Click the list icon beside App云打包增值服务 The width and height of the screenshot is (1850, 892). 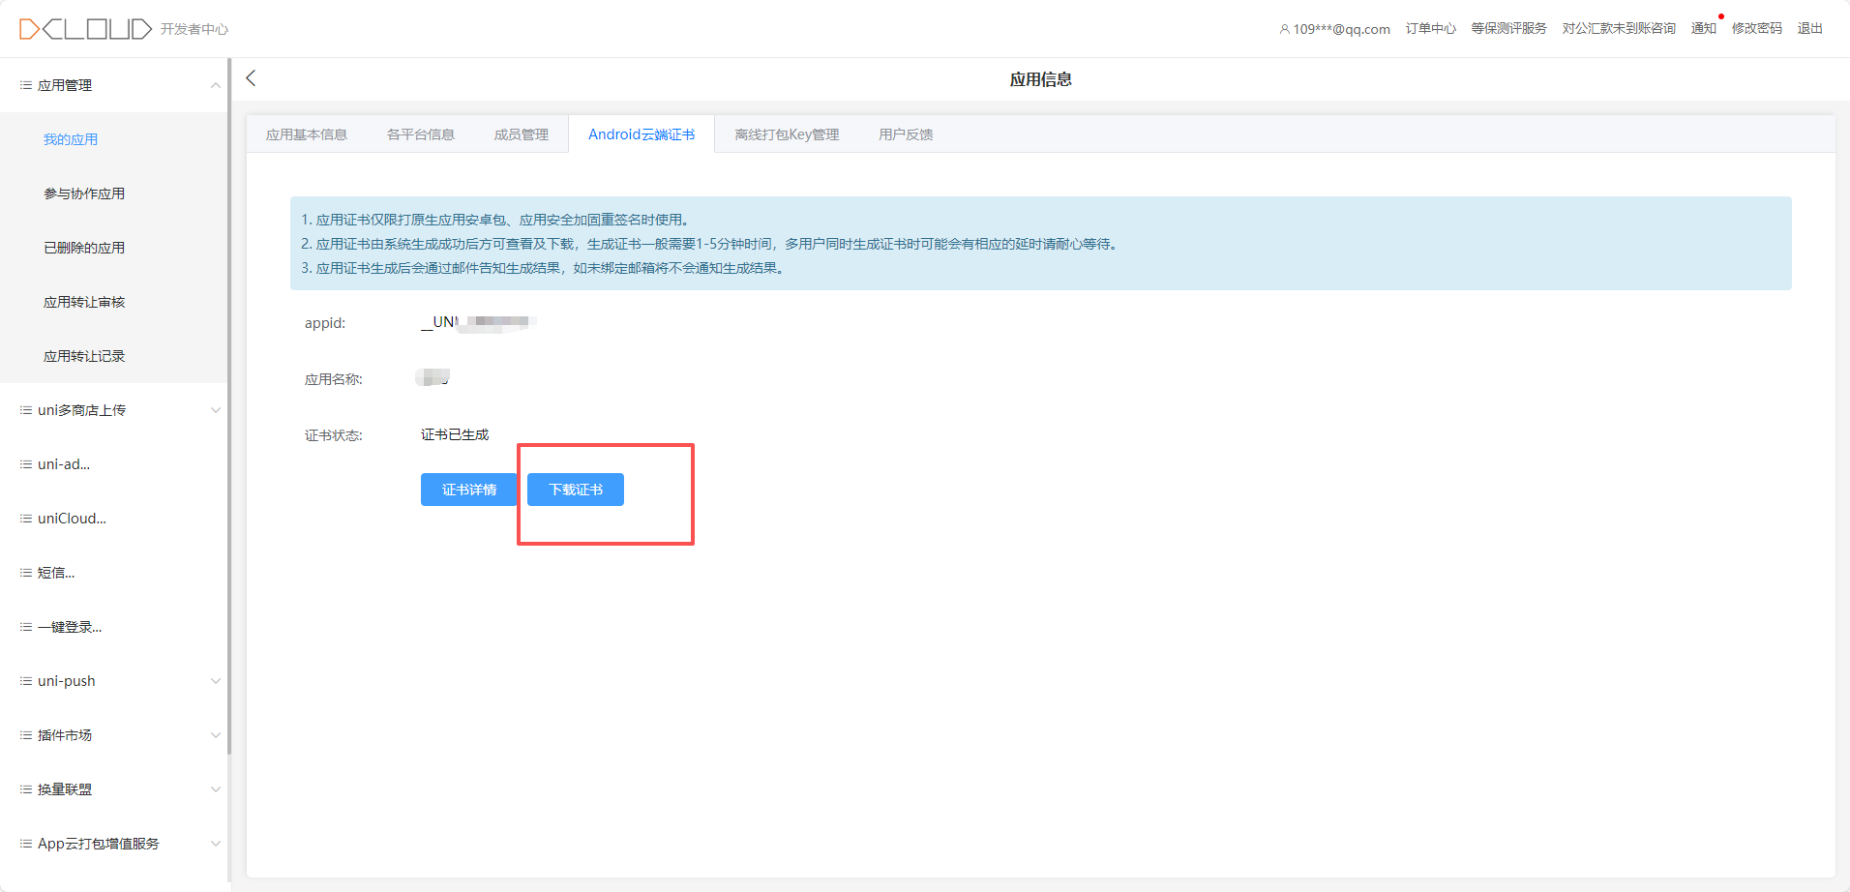point(26,844)
